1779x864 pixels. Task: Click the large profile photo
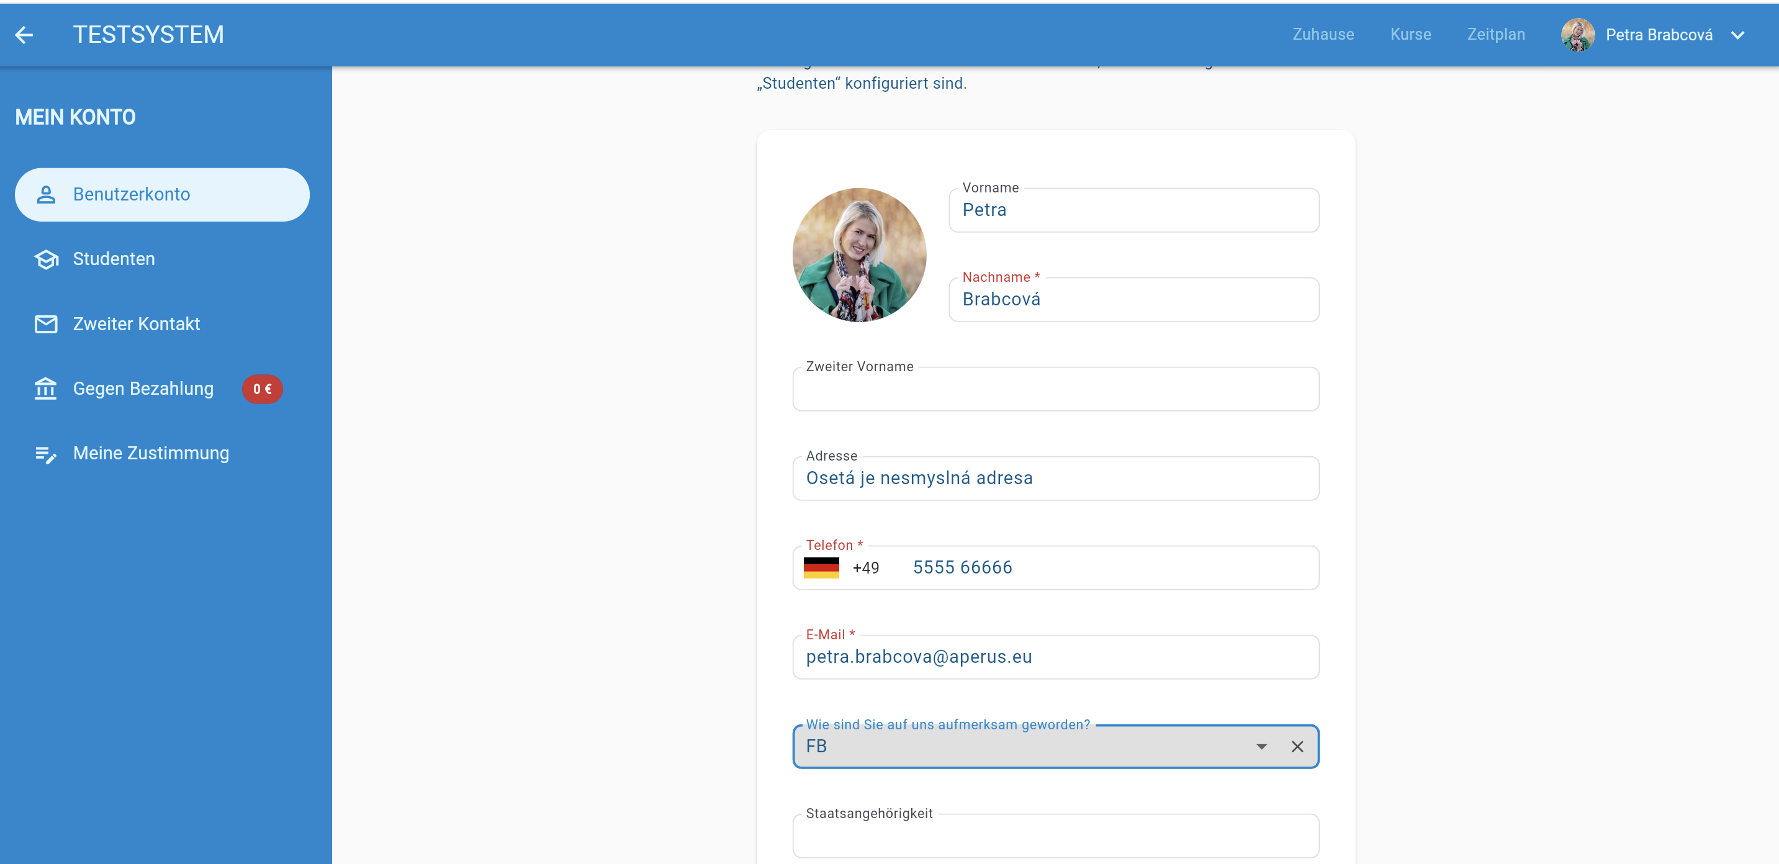pos(859,255)
